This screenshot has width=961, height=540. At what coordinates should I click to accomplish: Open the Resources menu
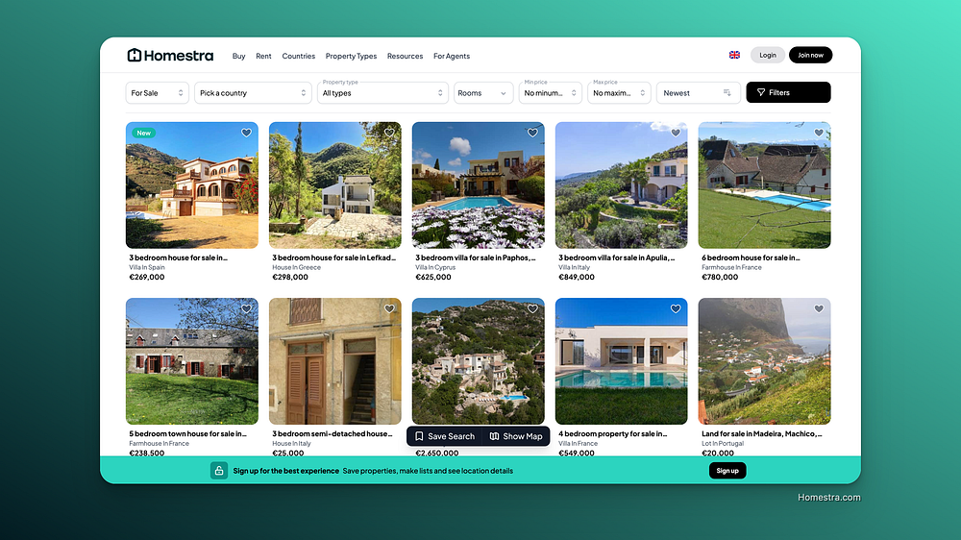[406, 56]
